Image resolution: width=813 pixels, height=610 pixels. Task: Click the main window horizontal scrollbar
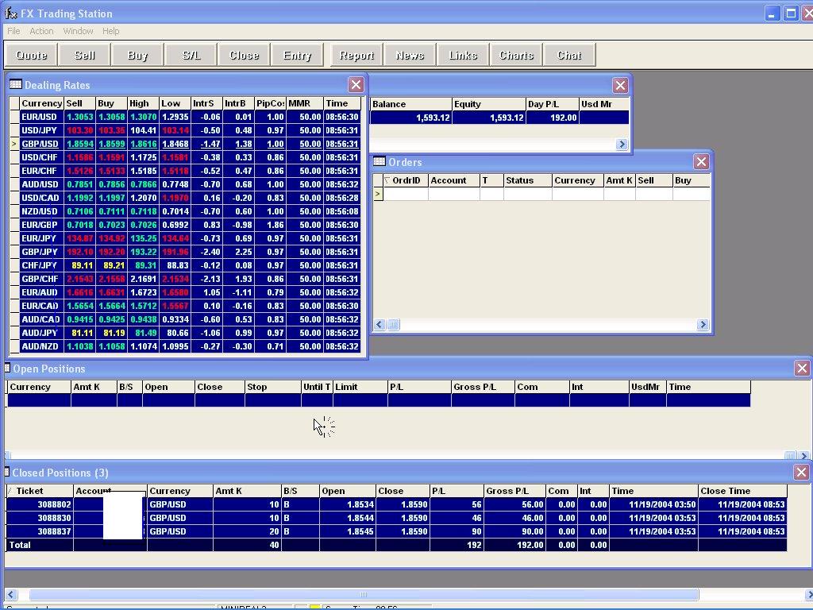pyautogui.click(x=364, y=594)
